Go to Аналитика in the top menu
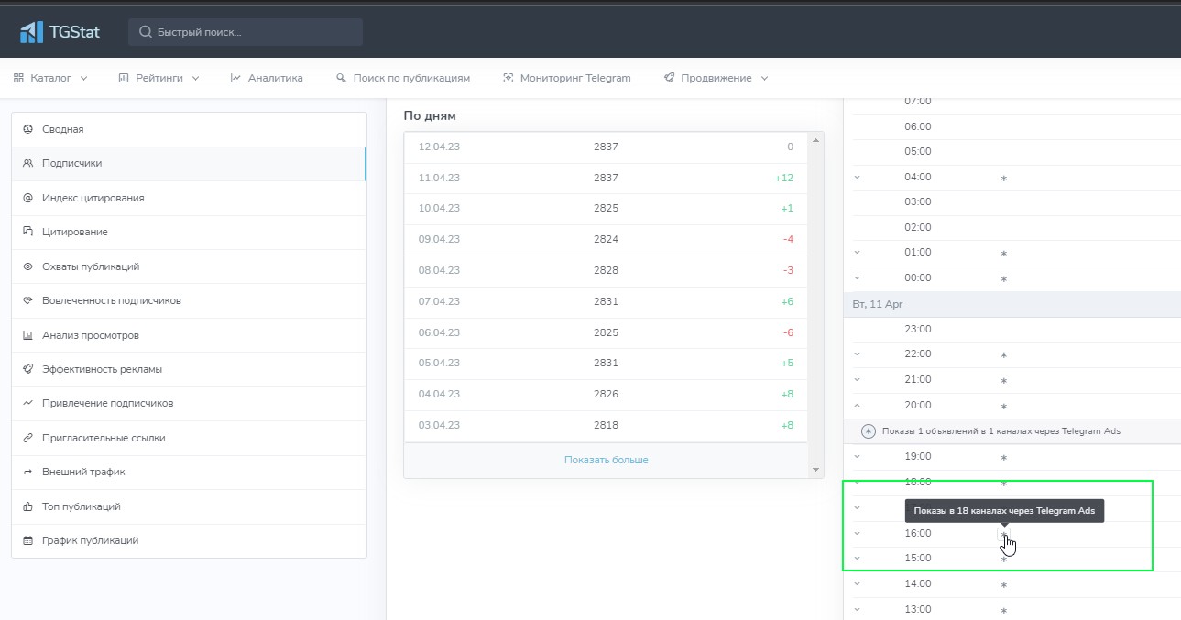 [267, 78]
